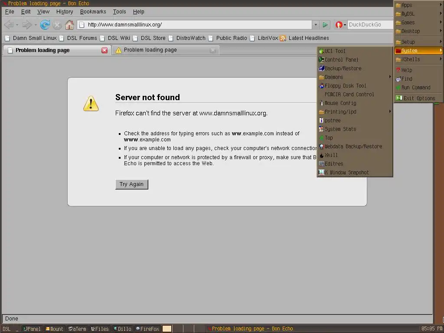Viewport: 444px width, 333px height.
Task: Open the address bar history dropdown
Action: tap(316, 25)
